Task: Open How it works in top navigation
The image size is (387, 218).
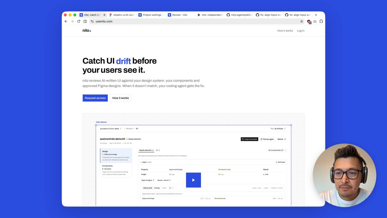Action: click(x=285, y=31)
